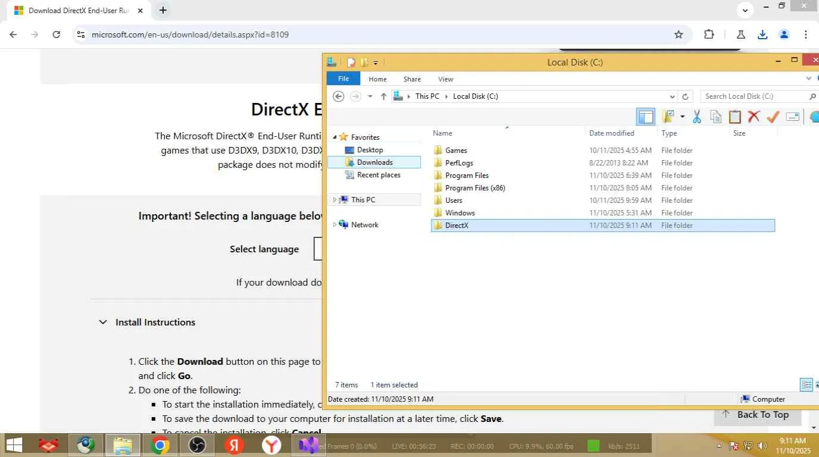Show hidden tray icons arrow

click(x=719, y=446)
